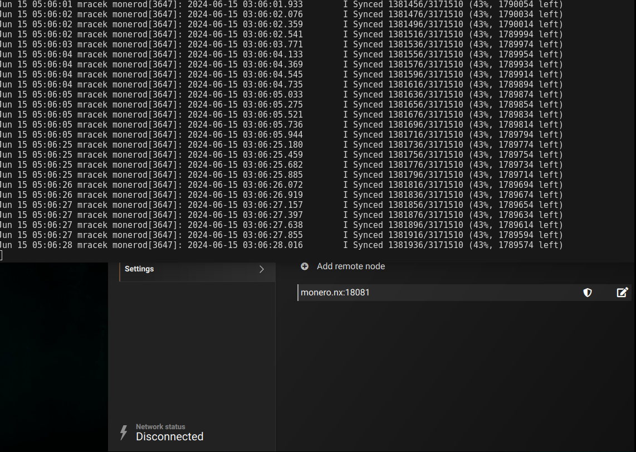Viewport: 636px width, 452px height.
Task: Click terminal line with Synced 1381556/3171510
Action: click(x=281, y=55)
